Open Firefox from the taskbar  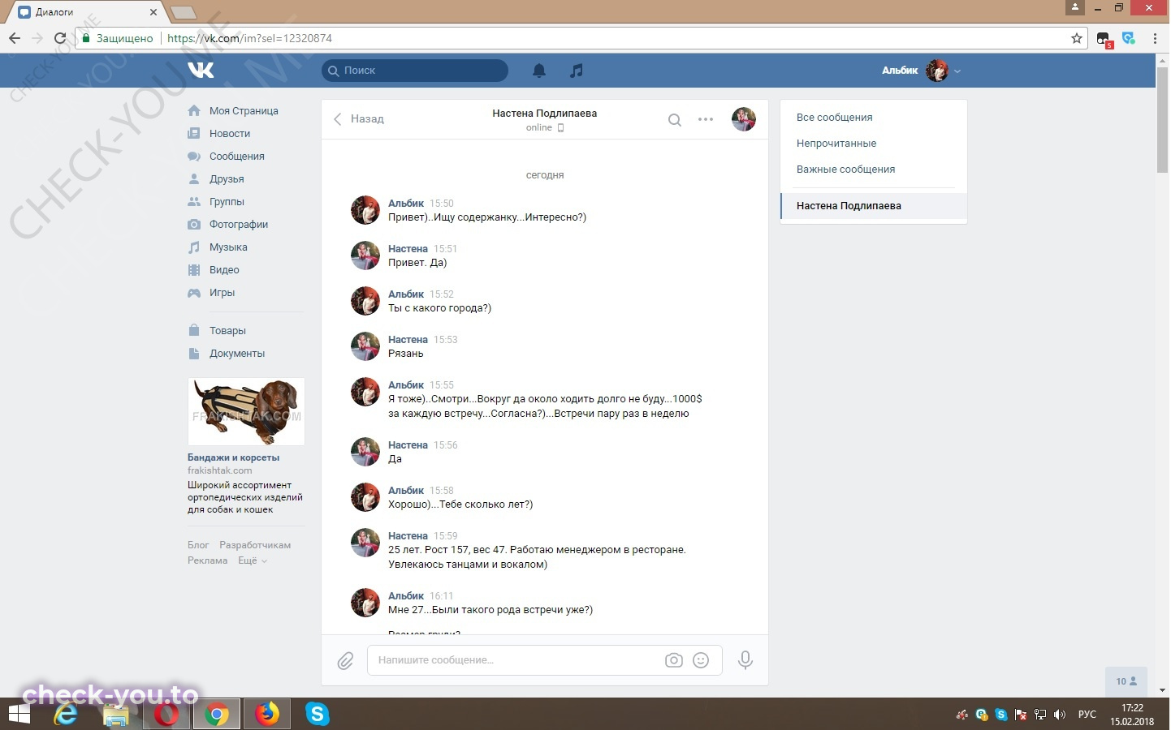click(266, 715)
